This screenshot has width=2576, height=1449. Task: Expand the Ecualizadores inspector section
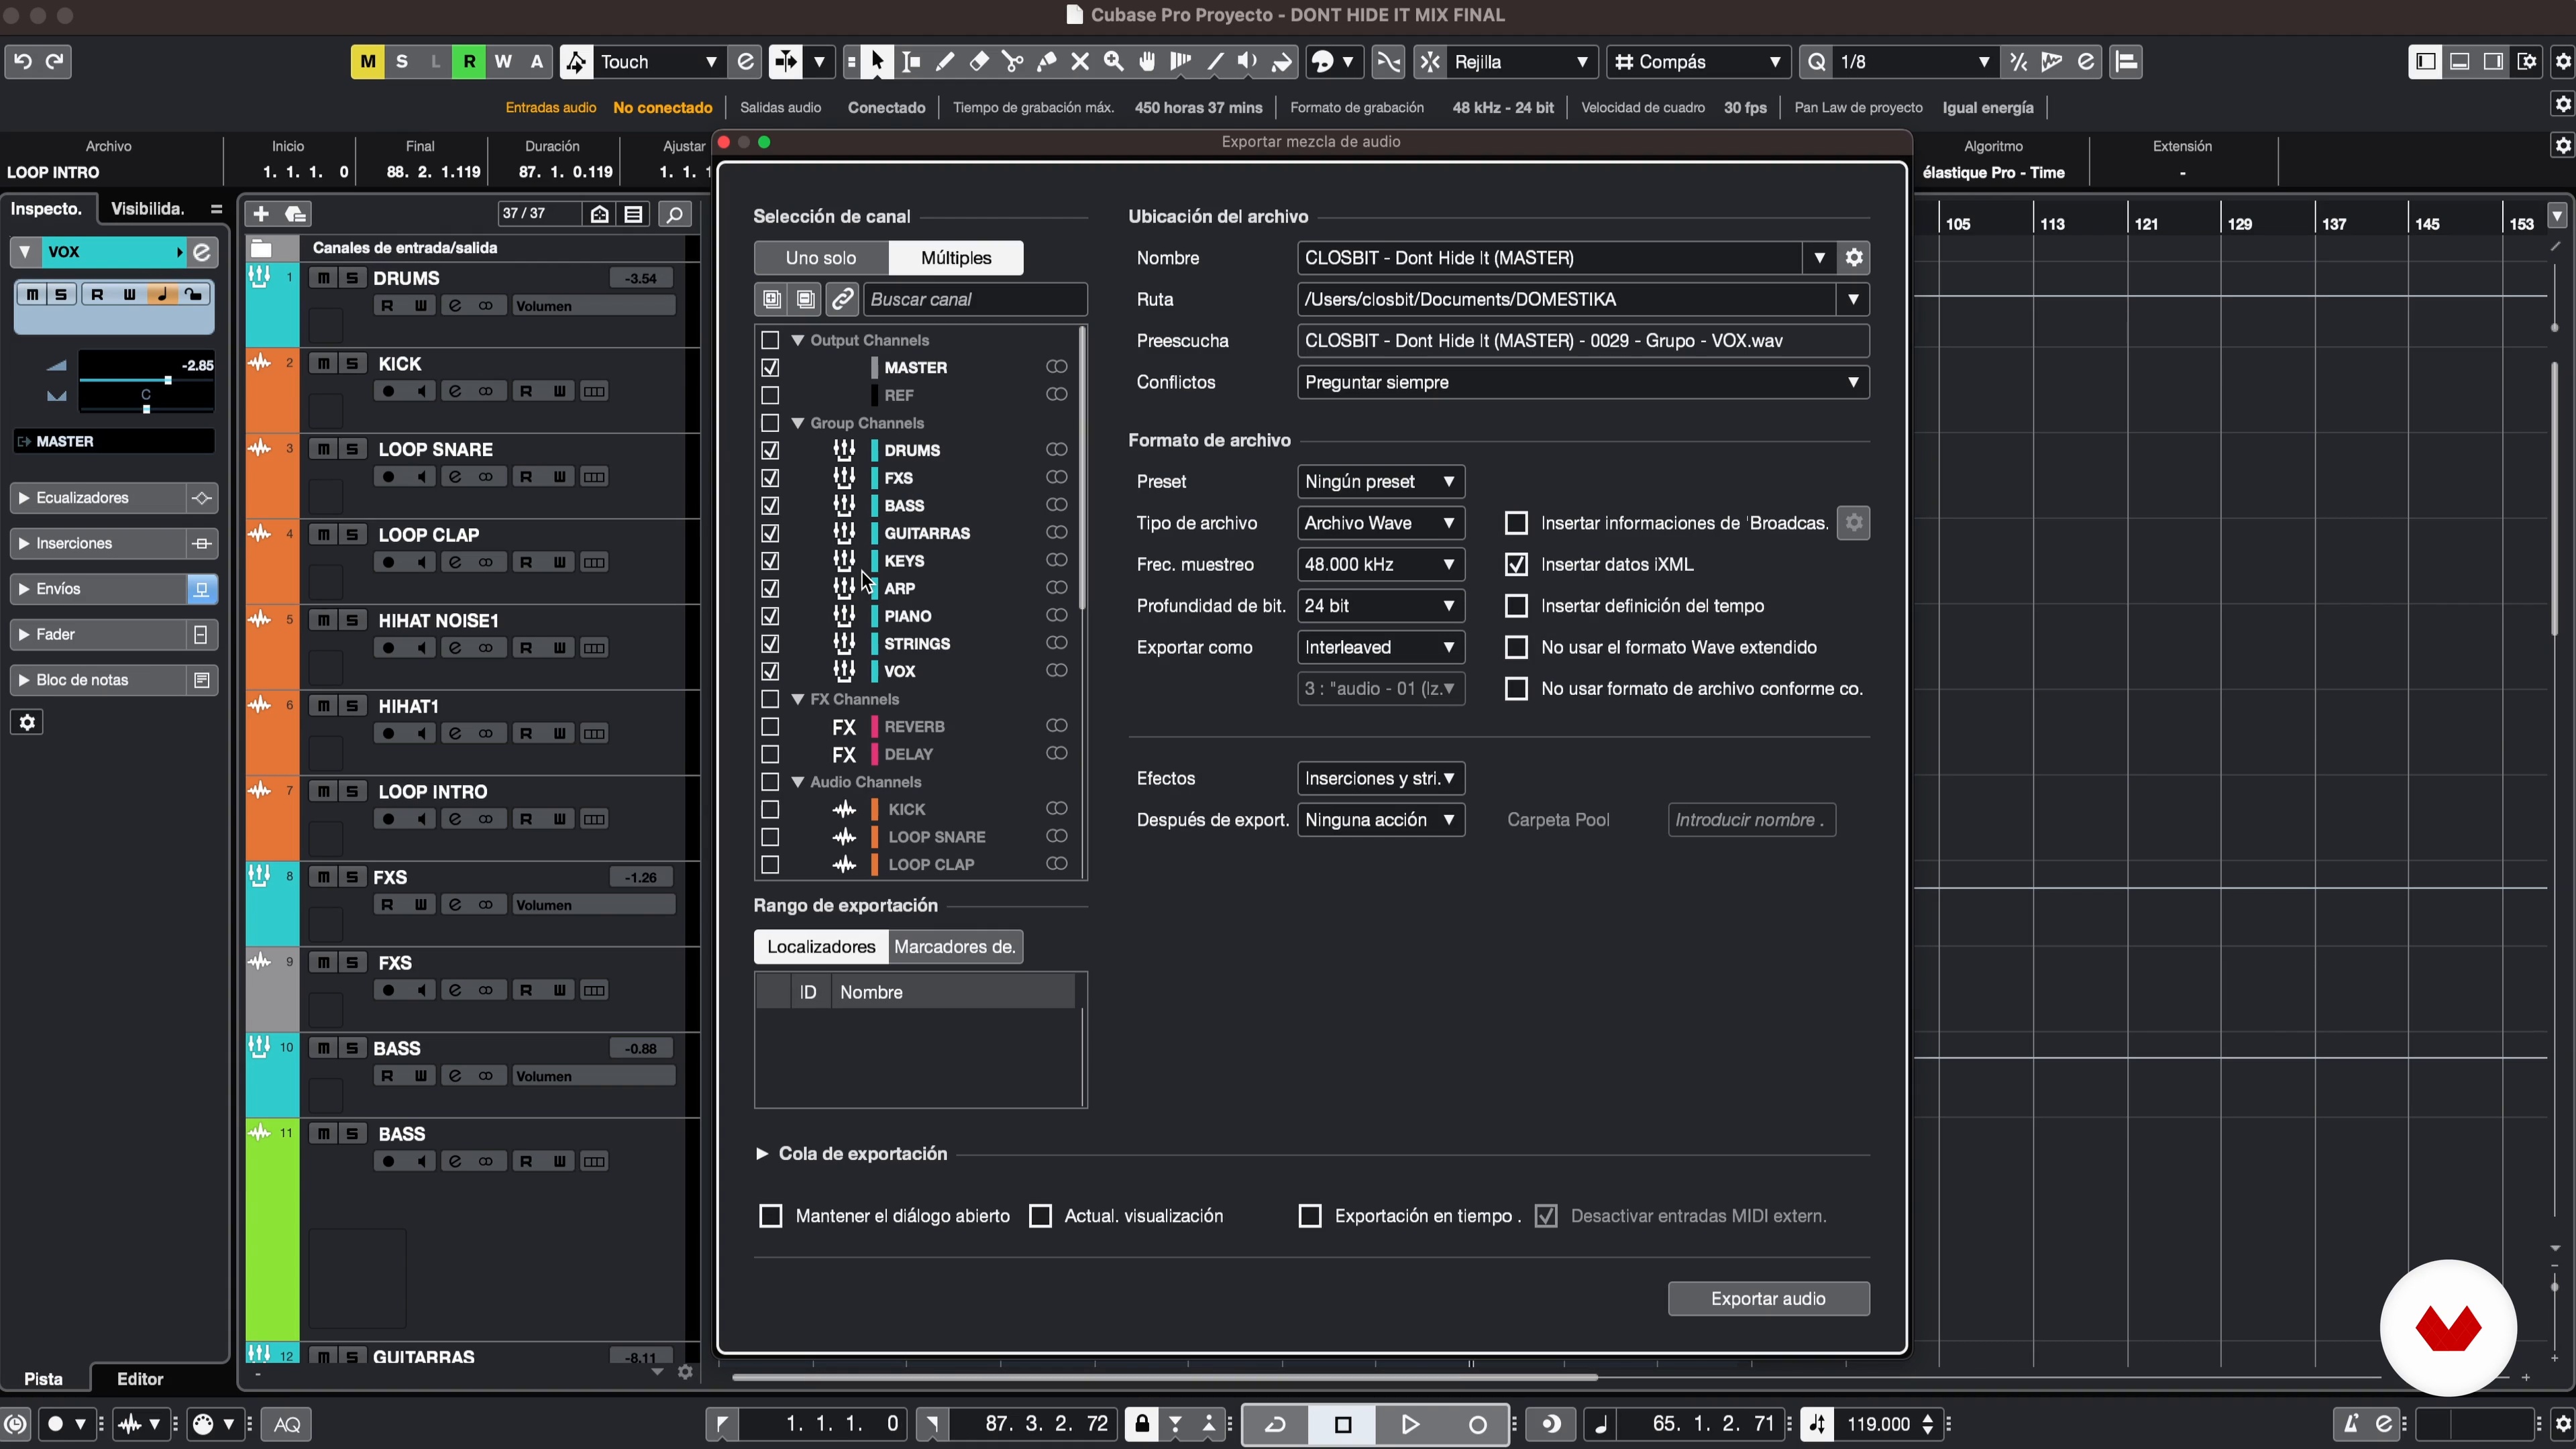[x=98, y=498]
